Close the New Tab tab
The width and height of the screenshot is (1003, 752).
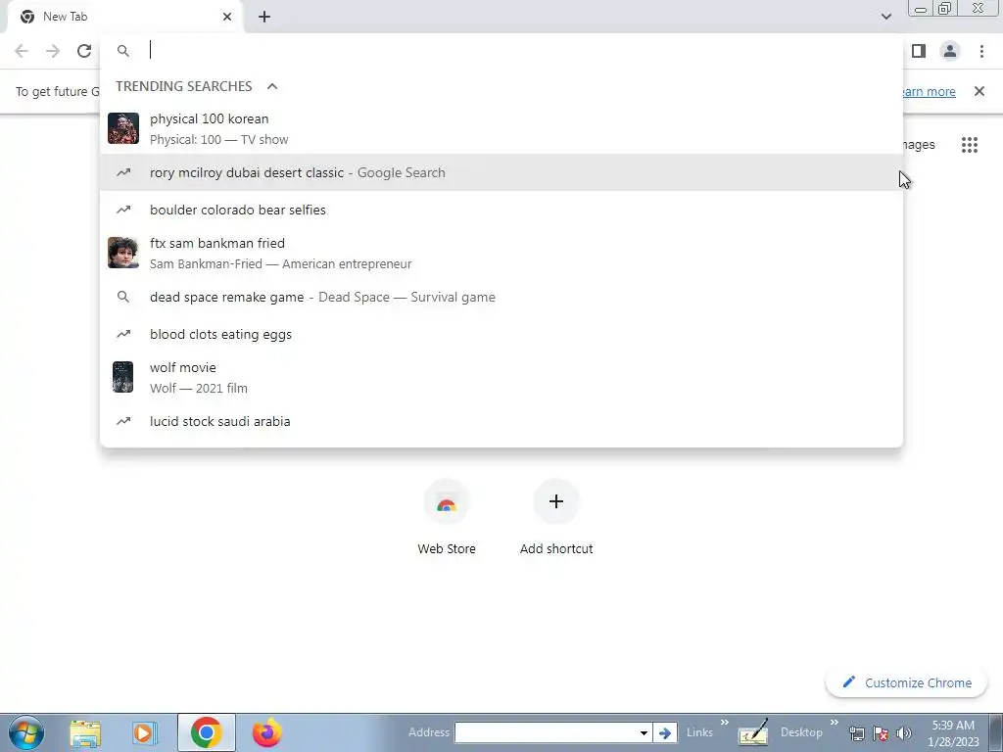[227, 18]
